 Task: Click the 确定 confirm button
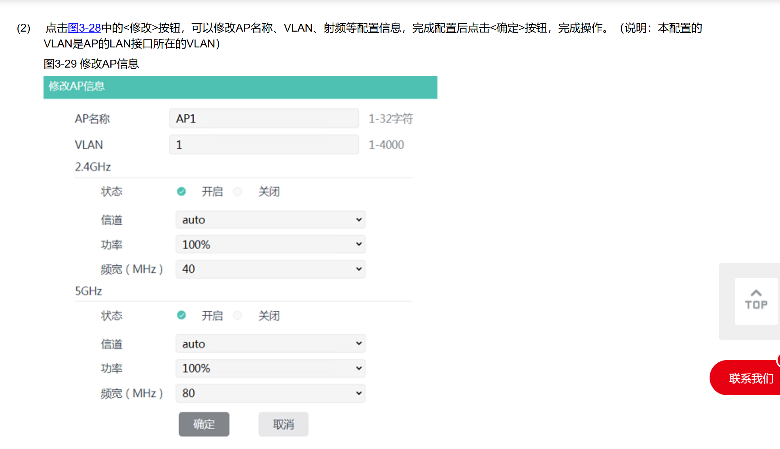(x=204, y=424)
